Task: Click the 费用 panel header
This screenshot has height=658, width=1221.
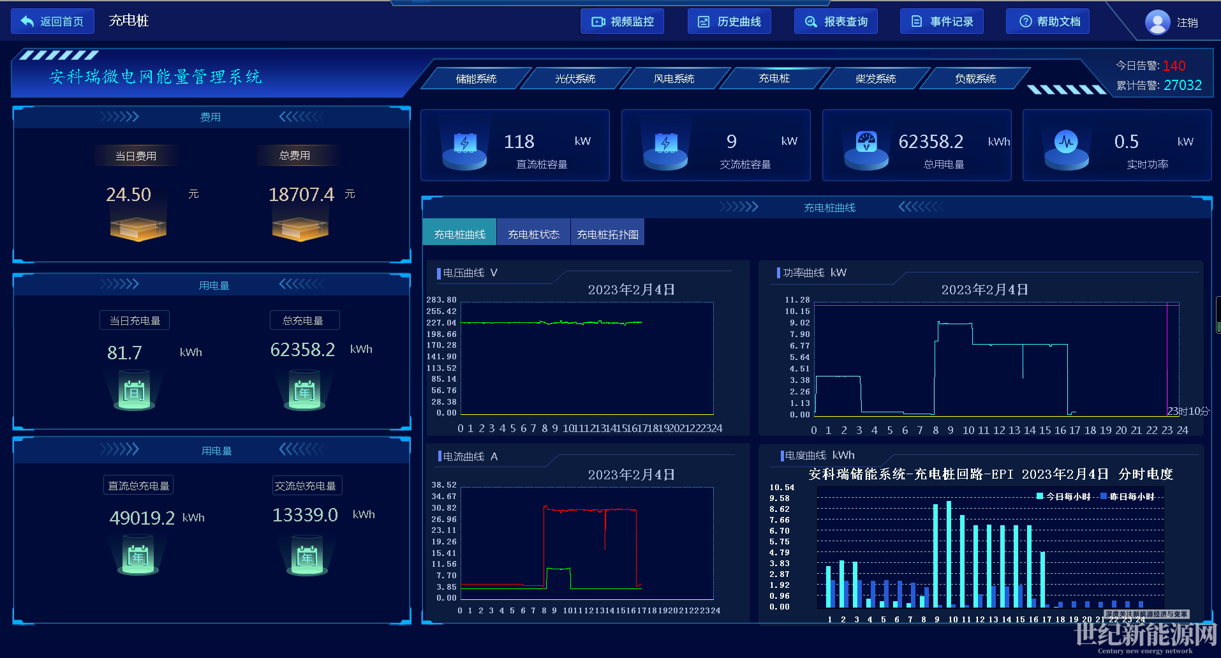Action: [211, 117]
